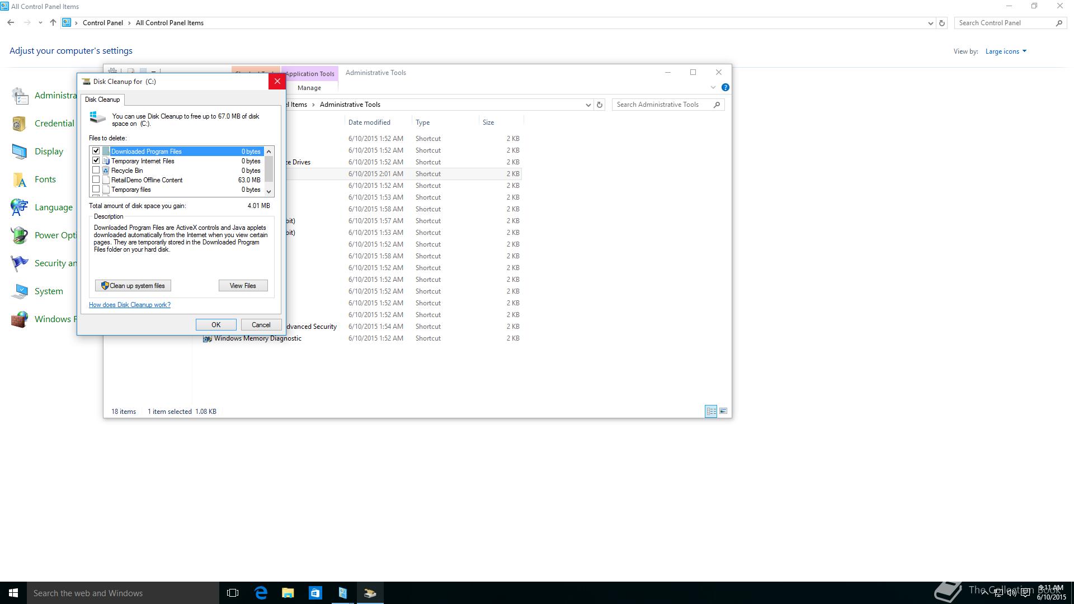The height and width of the screenshot is (604, 1074).
Task: Open the Language control panel icon
Action: tap(19, 207)
